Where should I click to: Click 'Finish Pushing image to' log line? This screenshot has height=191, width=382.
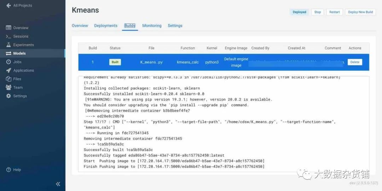pyautogui.click(x=174, y=167)
